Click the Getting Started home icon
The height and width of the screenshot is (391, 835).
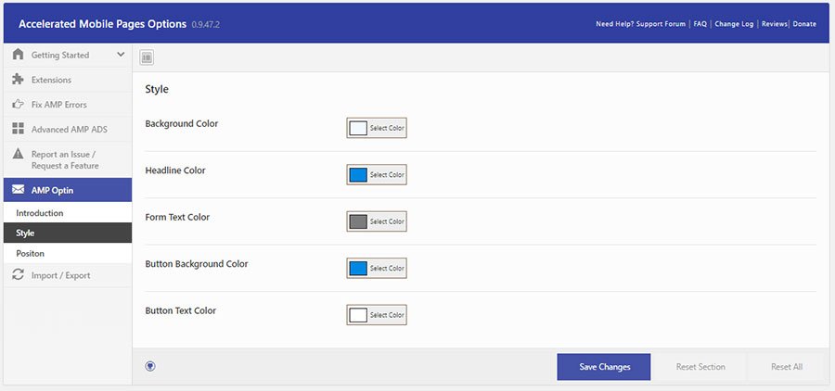19,55
